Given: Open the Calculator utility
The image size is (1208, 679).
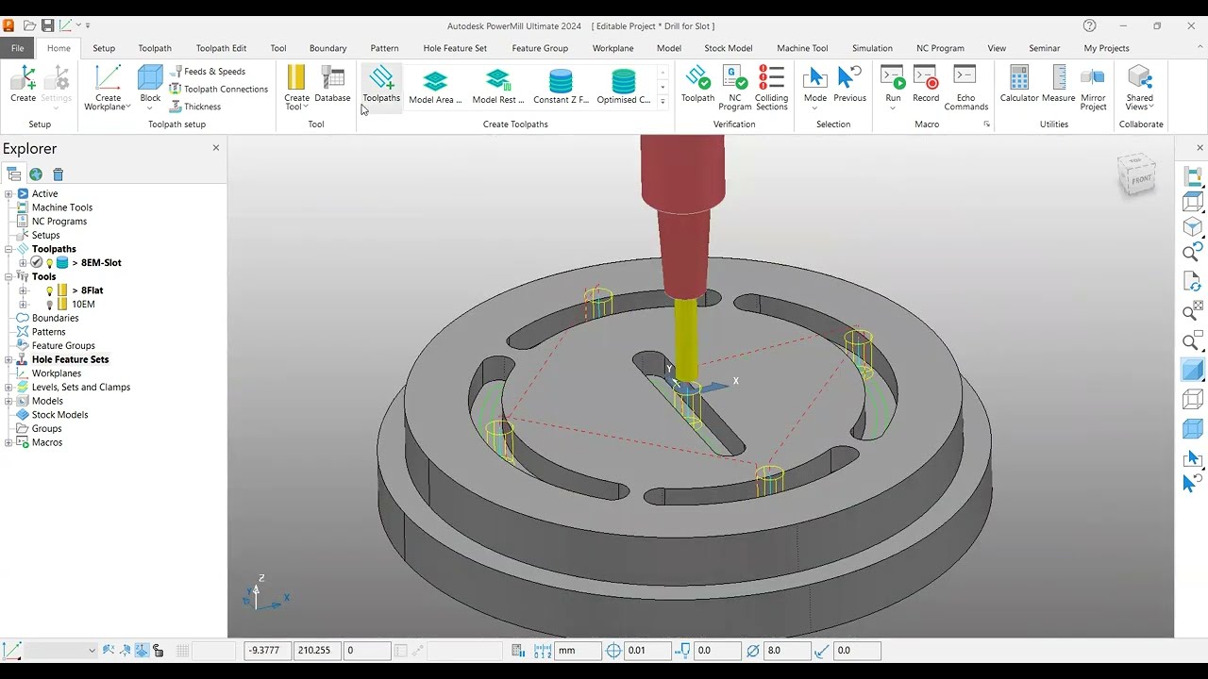Looking at the screenshot, I should click(1019, 84).
